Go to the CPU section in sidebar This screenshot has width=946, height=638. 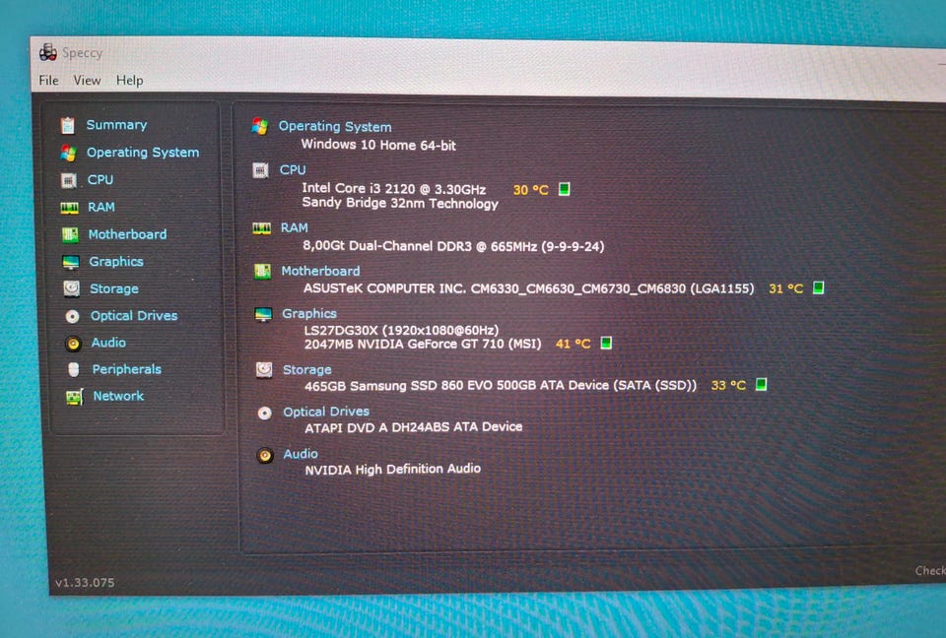coord(101,180)
